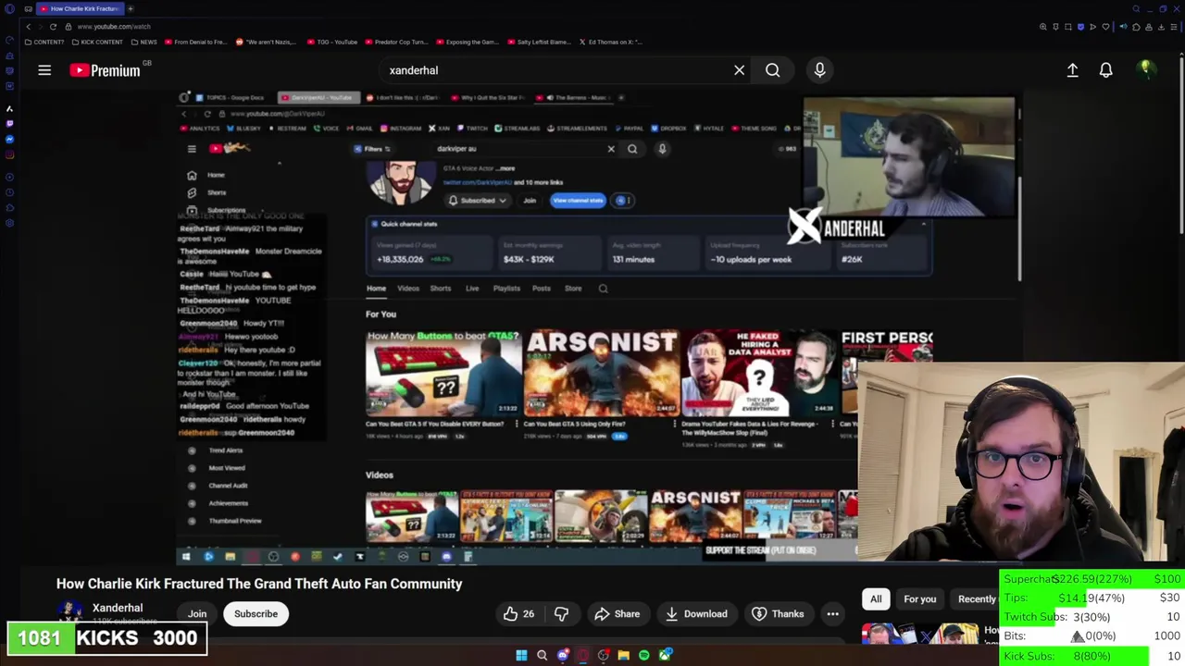Open the From Denial to Fre... bookmark

(x=195, y=42)
